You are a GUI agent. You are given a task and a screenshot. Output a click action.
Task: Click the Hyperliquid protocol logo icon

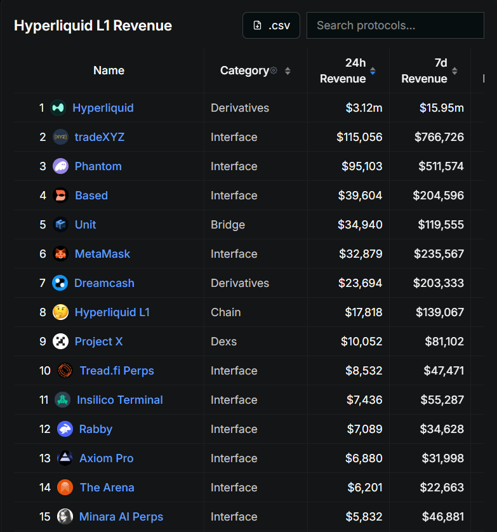click(x=58, y=108)
